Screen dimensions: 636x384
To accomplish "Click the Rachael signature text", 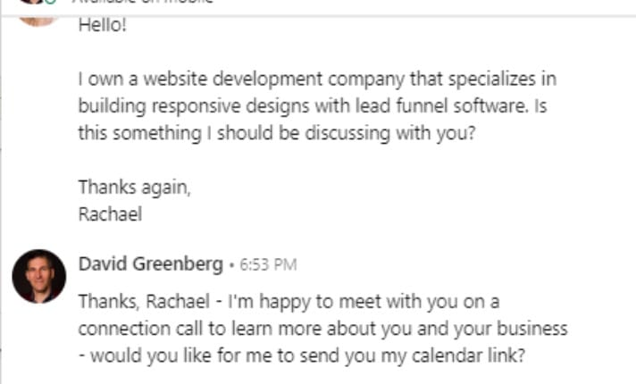I will tap(110, 214).
